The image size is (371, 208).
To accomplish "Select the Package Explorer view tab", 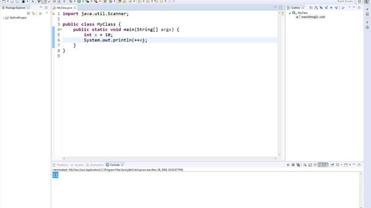I will [x=16, y=8].
